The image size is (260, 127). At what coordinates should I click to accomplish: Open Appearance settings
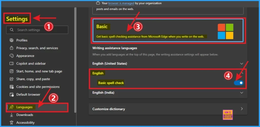pos(25,56)
